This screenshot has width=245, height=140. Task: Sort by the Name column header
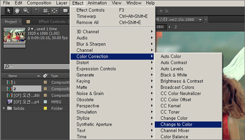pos(13,76)
